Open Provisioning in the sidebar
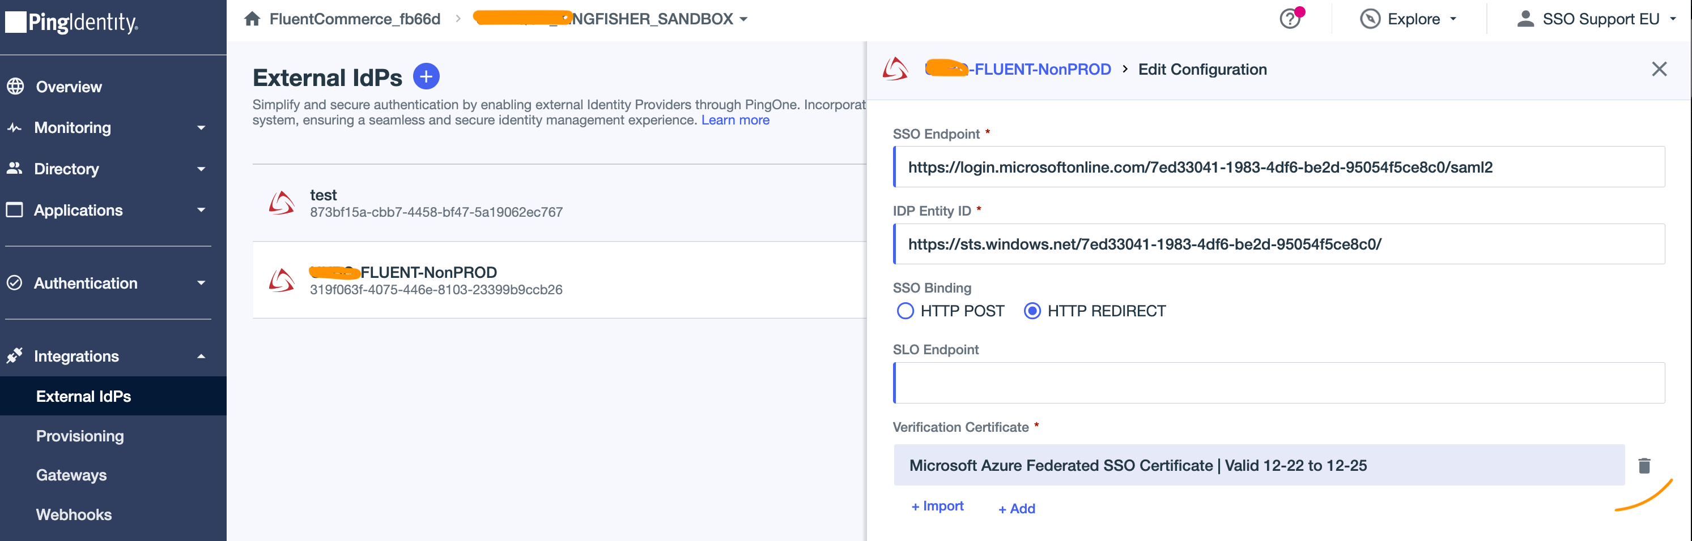Viewport: 1692px width, 541px height. tap(79, 436)
